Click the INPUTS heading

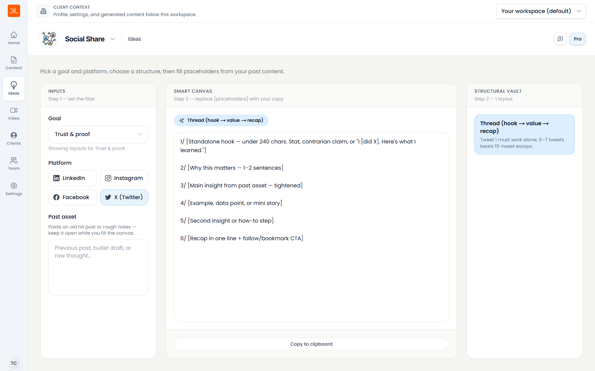pos(57,91)
